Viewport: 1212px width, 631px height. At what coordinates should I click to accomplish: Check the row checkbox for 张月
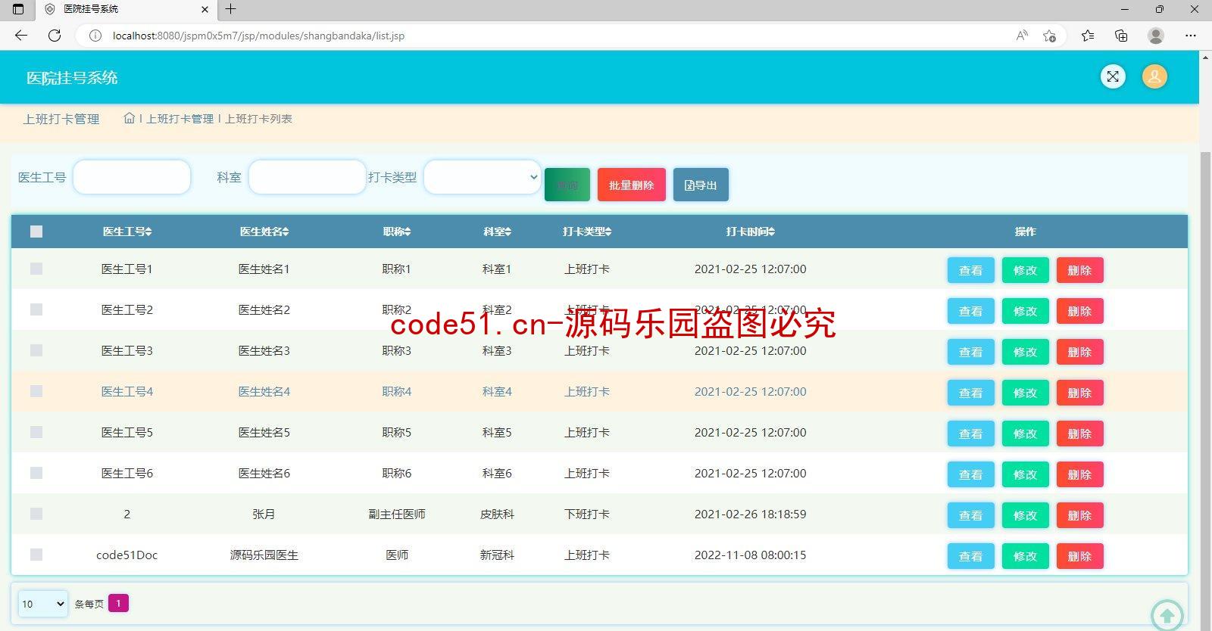pyautogui.click(x=36, y=514)
